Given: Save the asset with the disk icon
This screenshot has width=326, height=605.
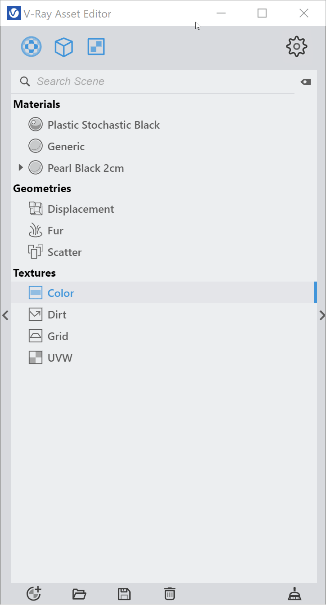Looking at the screenshot, I should click(x=124, y=594).
